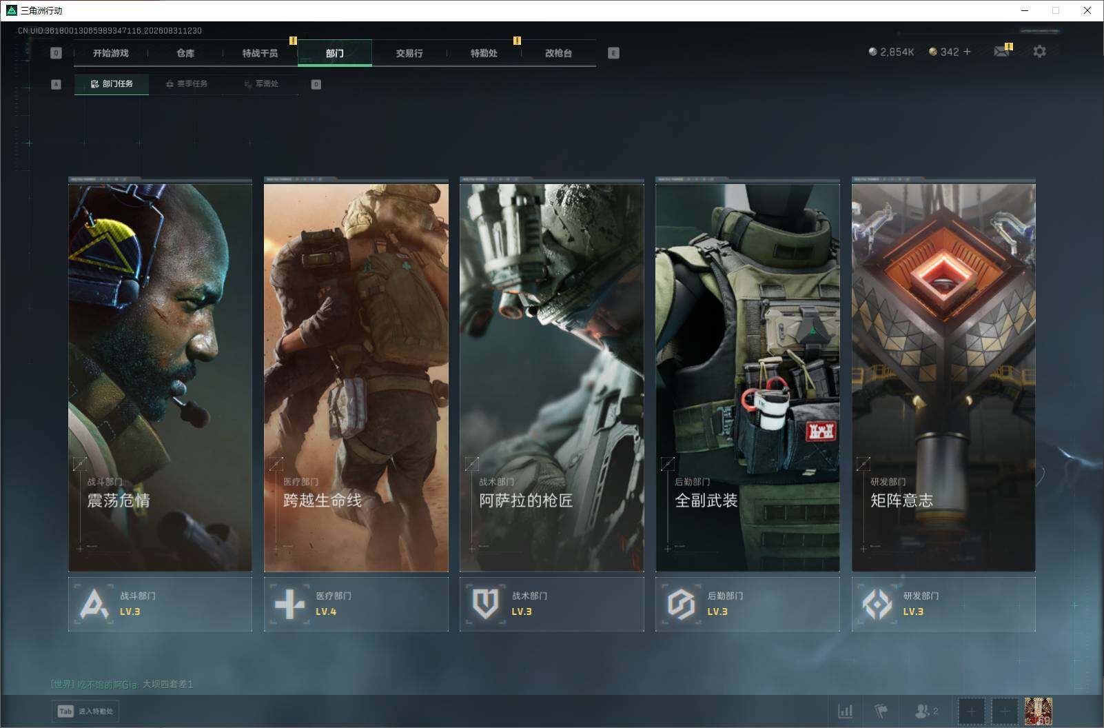Screen dimensions: 1104x728
Task: Click the 后勤部门 hexagon emblem icon
Action: click(x=681, y=605)
